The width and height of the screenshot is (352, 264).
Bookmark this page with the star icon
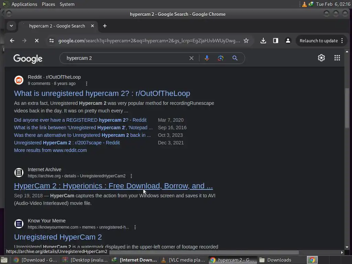246,41
